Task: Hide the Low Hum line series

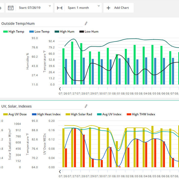Action: [89, 32]
